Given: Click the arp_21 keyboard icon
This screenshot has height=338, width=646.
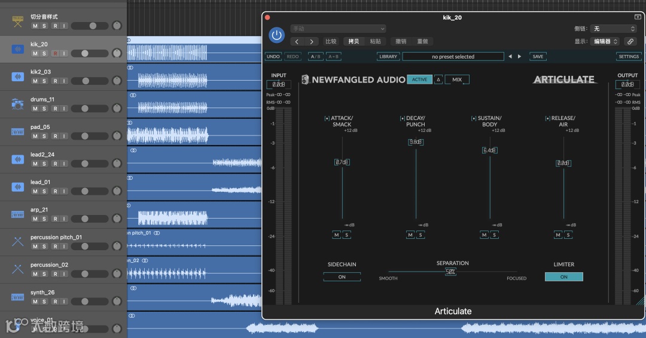Looking at the screenshot, I should click(x=17, y=214).
